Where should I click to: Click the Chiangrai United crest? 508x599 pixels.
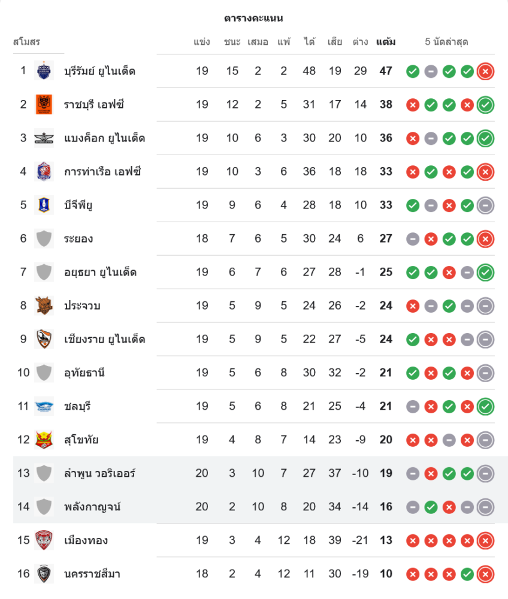(x=44, y=340)
